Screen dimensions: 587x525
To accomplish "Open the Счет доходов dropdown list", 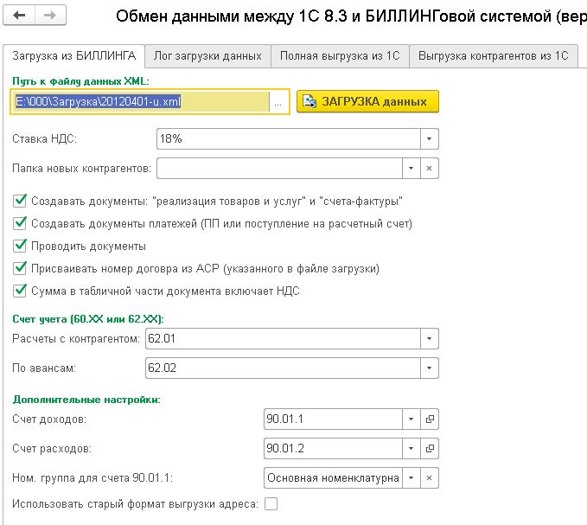I will 411,419.
